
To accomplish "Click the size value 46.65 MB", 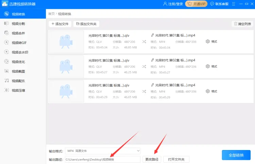I will click(x=131, y=97).
